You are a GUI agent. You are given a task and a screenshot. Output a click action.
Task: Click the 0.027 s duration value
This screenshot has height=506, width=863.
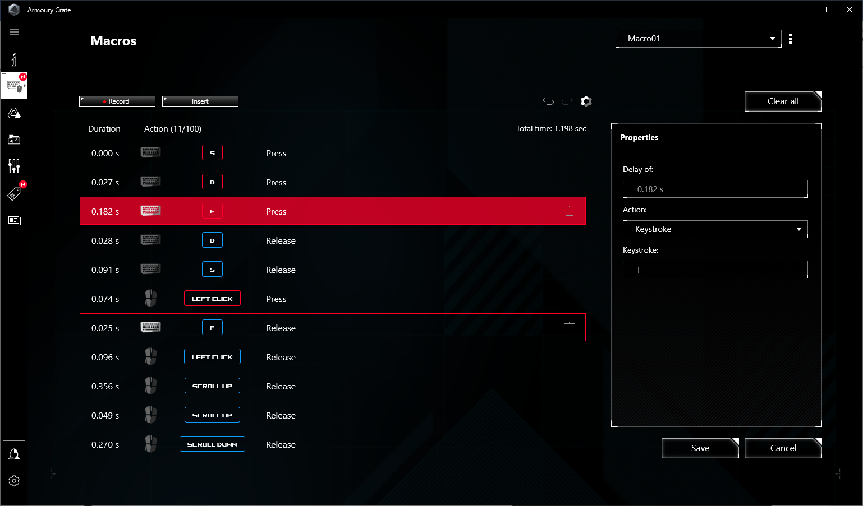pyautogui.click(x=105, y=183)
